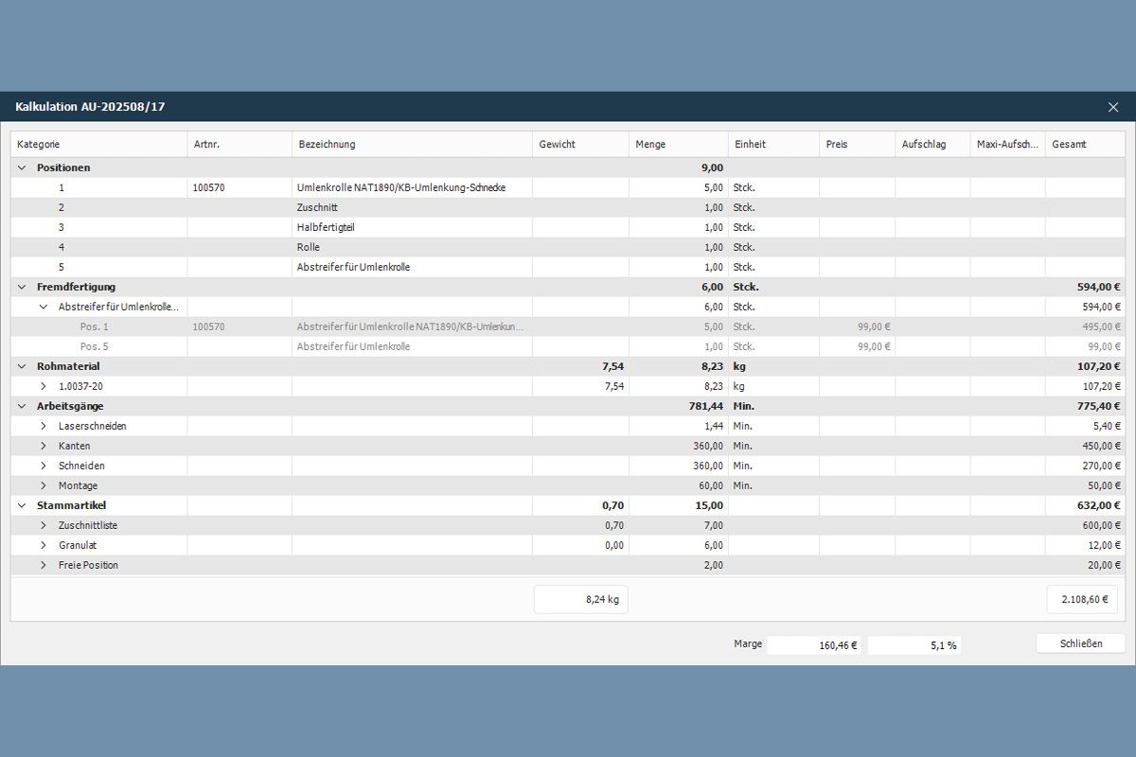Collapse the Rohmaterial group
Image resolution: width=1136 pixels, height=757 pixels.
coord(22,366)
